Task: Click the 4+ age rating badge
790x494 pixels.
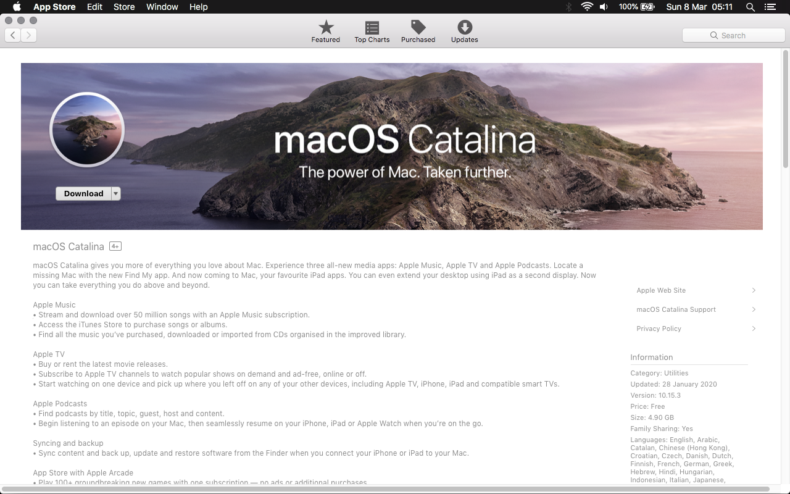Action: pyautogui.click(x=115, y=246)
